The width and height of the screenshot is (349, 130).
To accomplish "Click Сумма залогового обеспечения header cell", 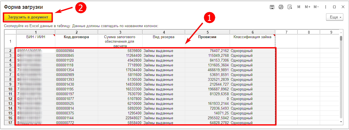I will pos(120,41).
